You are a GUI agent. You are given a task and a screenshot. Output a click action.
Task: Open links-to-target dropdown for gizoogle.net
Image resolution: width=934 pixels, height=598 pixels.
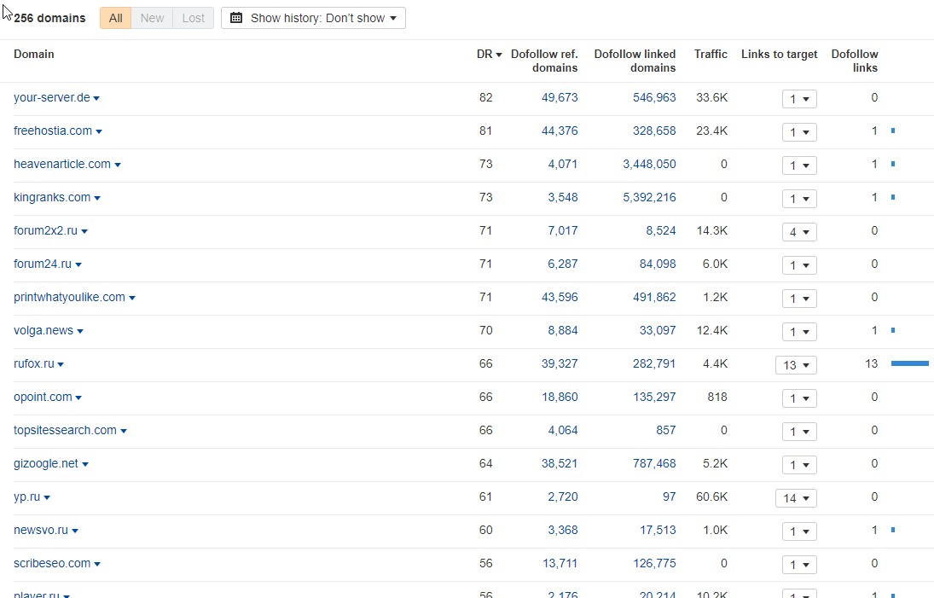798,465
